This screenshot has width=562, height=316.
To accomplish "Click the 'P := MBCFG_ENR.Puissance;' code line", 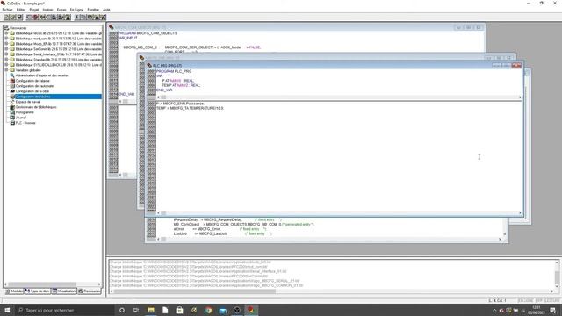I will 180,104.
